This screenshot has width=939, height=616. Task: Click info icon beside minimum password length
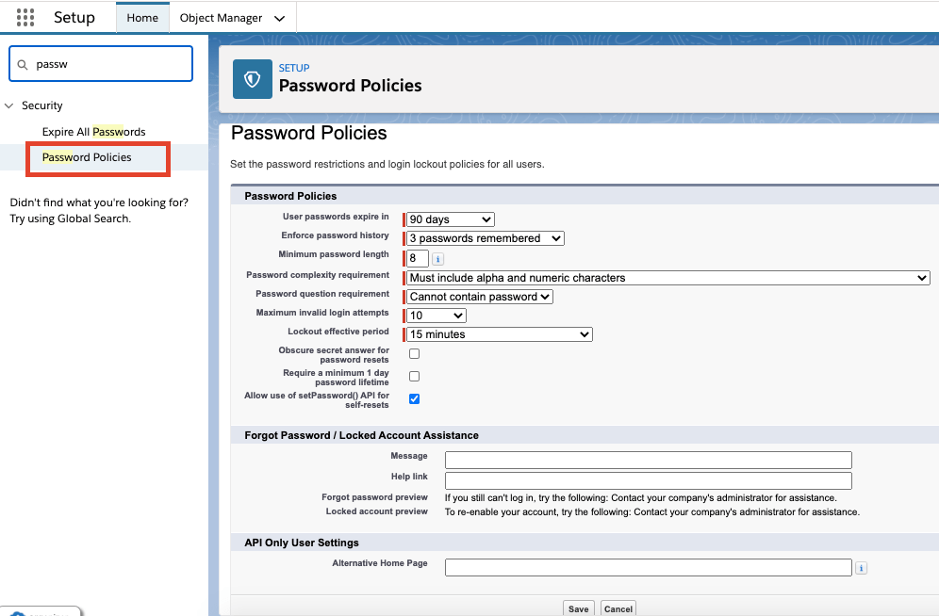[x=438, y=258]
